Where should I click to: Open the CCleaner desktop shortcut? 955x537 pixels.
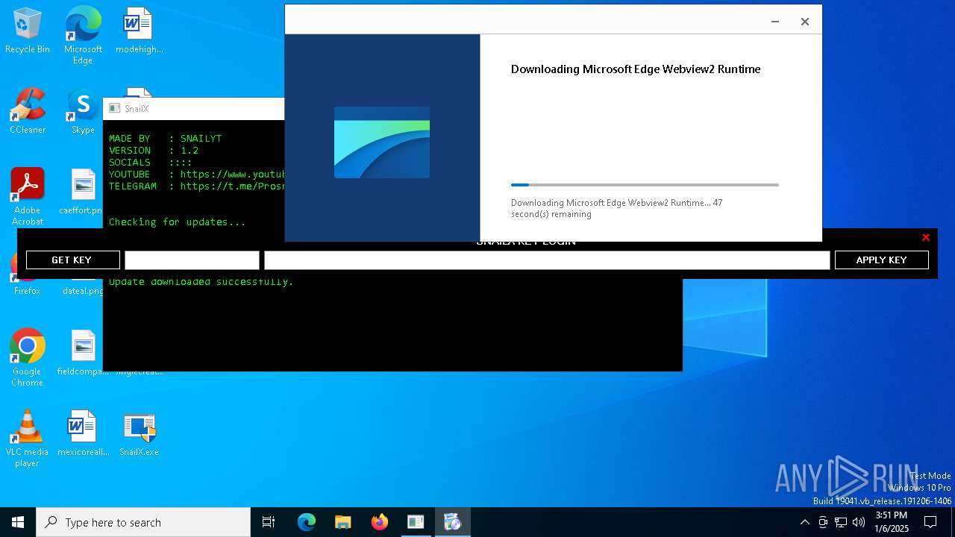click(28, 112)
